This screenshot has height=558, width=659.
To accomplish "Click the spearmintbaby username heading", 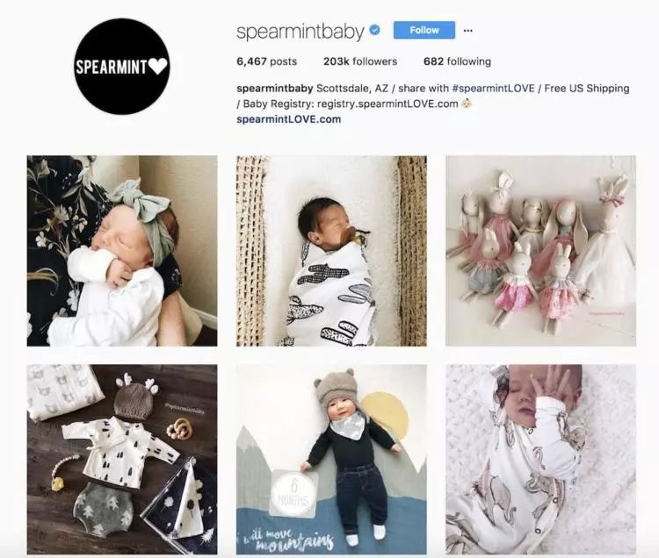I will click(x=301, y=32).
